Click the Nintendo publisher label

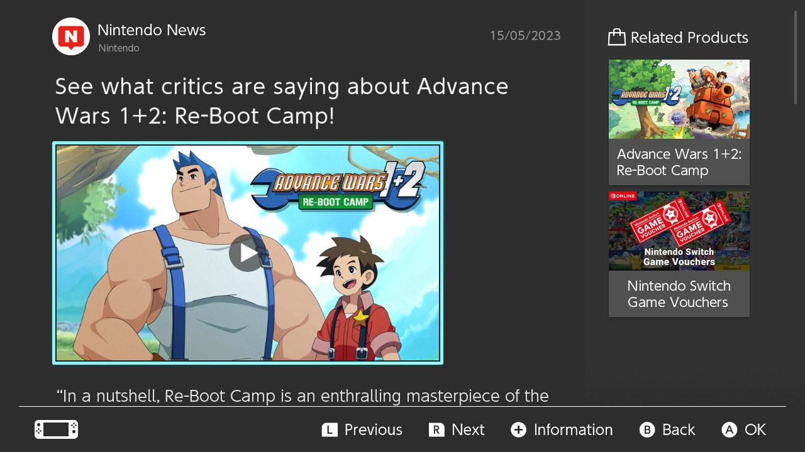tap(119, 48)
